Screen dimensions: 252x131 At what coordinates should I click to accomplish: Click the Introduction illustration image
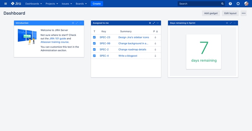click(27, 37)
